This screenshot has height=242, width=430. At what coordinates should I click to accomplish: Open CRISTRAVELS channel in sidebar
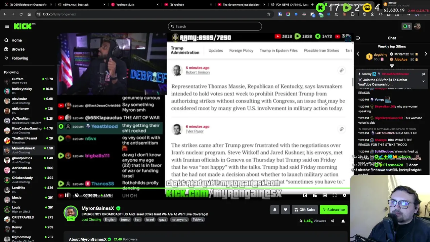pyautogui.click(x=29, y=219)
